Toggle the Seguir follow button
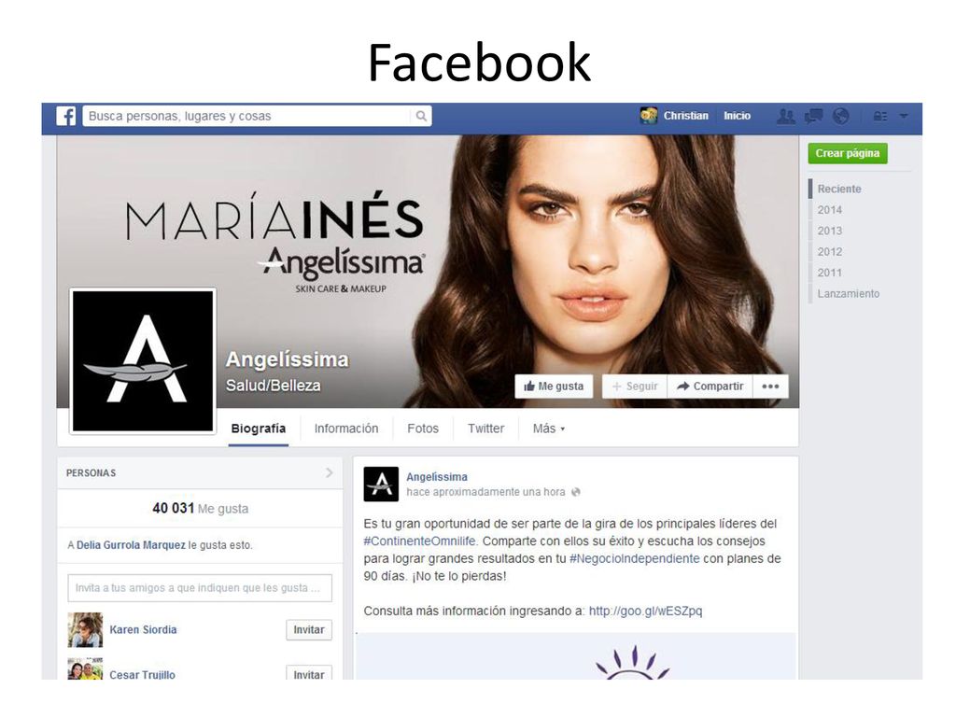The image size is (956, 717). pos(635,387)
